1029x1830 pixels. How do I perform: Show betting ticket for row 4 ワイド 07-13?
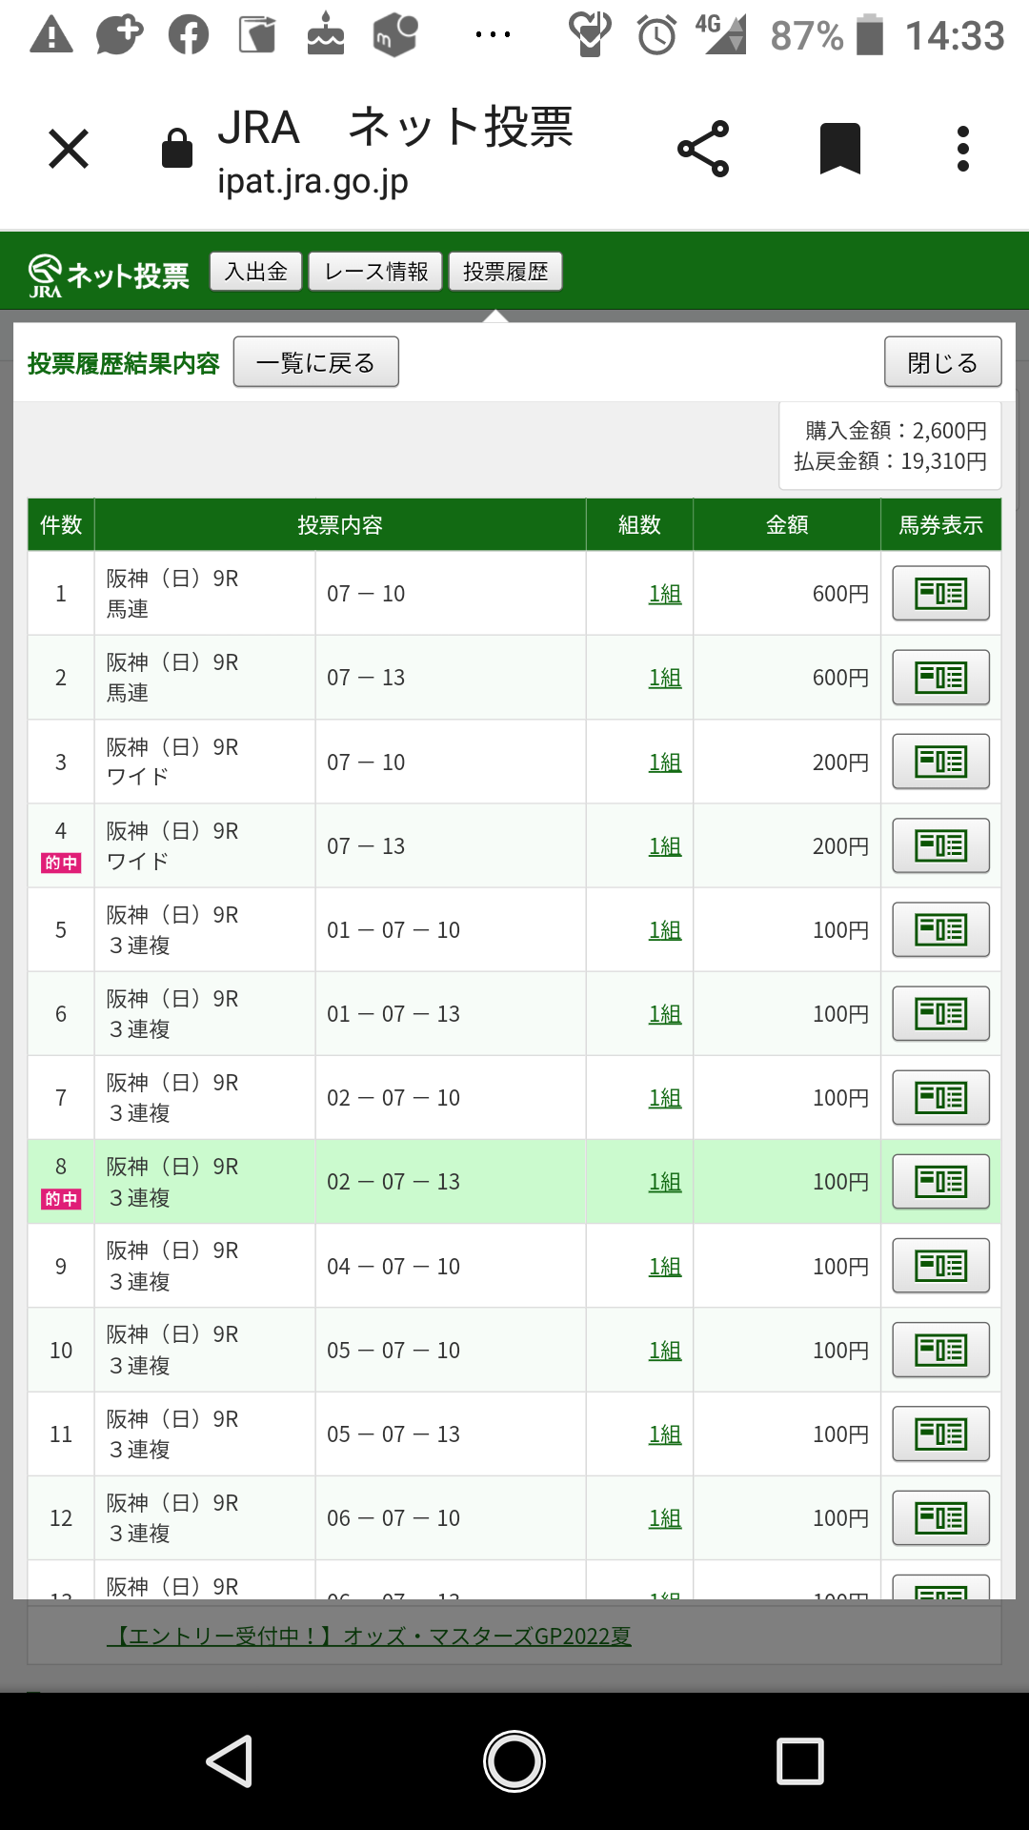coord(940,845)
